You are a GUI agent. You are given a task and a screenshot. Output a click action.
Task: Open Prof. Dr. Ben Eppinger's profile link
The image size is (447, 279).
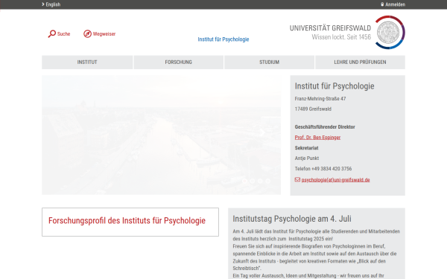[317, 137]
